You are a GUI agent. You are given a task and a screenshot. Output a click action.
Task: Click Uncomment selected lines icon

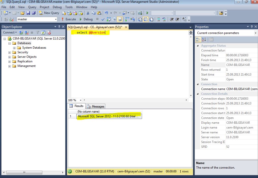164,20
